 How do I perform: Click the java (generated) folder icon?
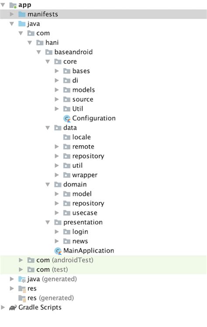coord(22,279)
